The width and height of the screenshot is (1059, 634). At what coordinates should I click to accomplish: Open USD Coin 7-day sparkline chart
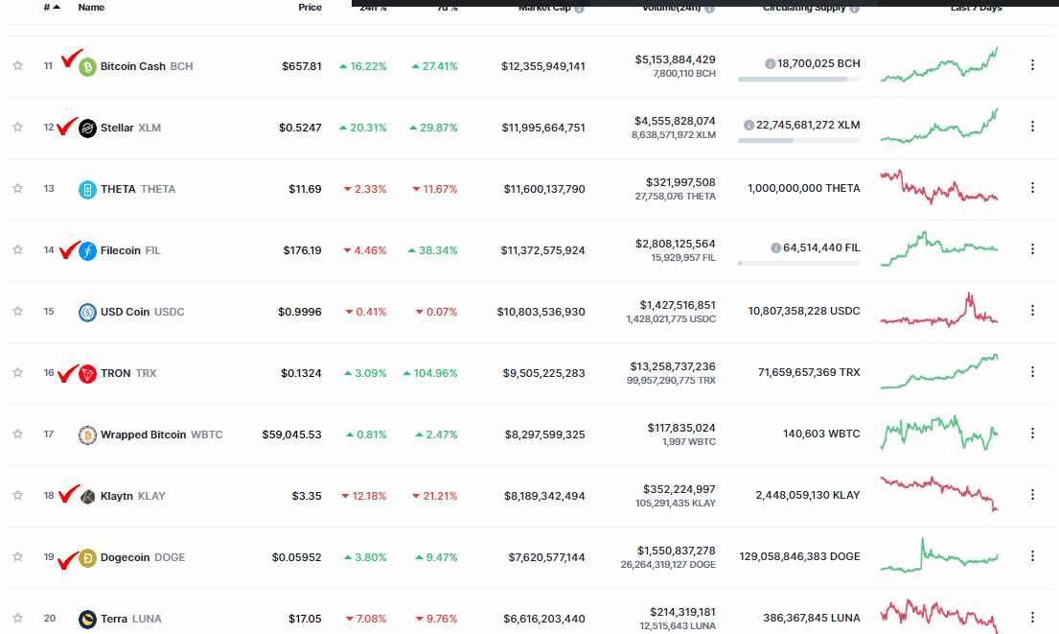pyautogui.click(x=939, y=310)
